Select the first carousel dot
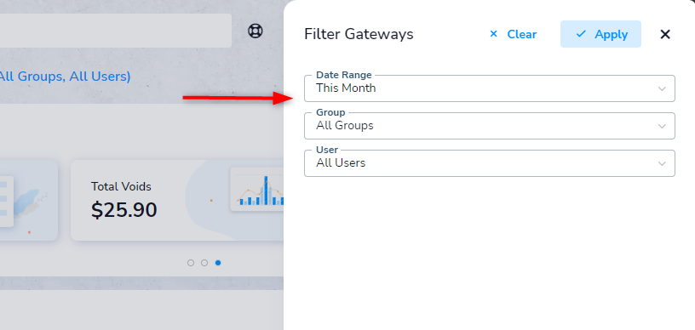695x330 pixels. [191, 263]
